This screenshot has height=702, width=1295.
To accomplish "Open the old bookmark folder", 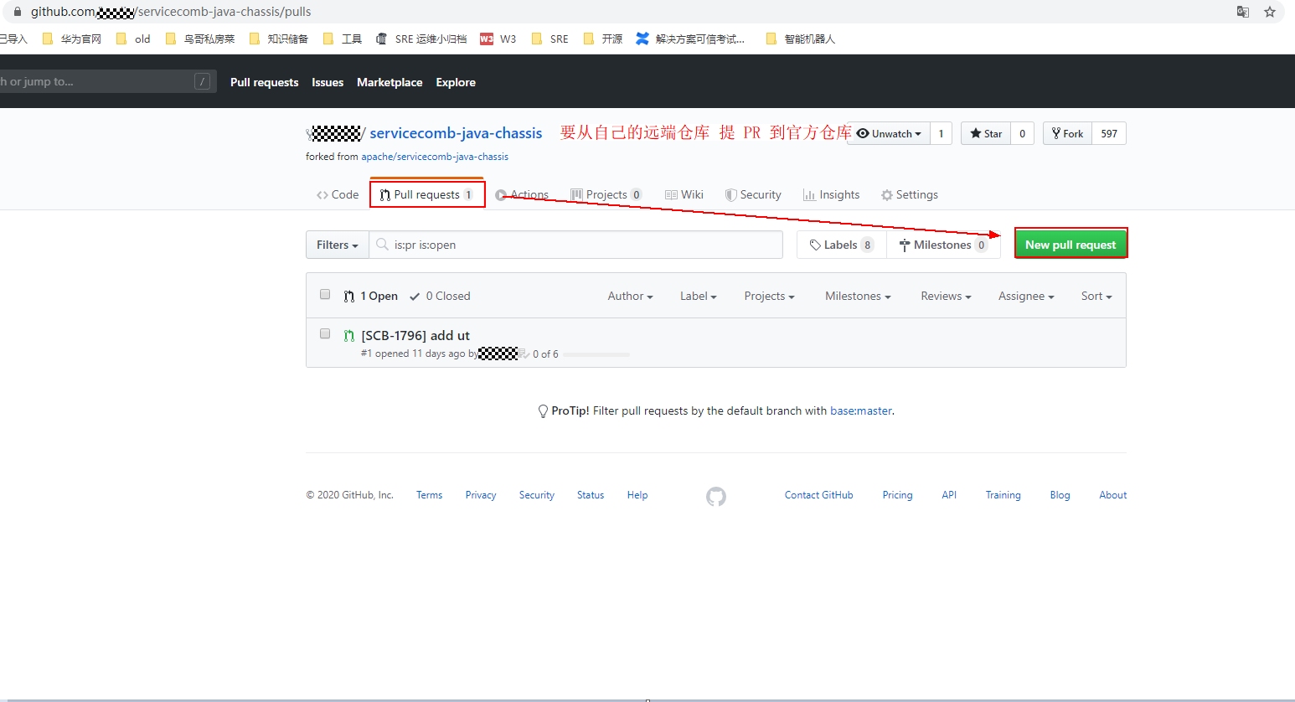I will point(134,39).
